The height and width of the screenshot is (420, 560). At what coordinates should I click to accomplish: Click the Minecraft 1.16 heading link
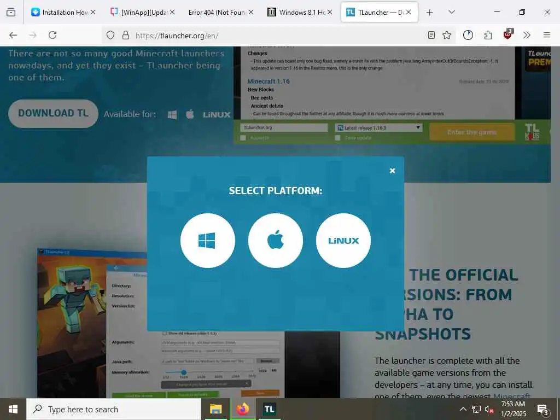(x=269, y=81)
